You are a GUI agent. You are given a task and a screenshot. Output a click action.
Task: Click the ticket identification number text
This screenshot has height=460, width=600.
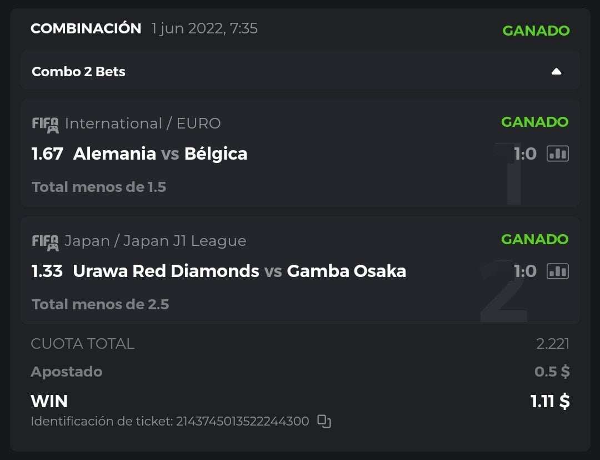pos(242,422)
